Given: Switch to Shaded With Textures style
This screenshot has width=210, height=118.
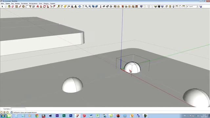Looking at the screenshot, I should [x=159, y=7].
